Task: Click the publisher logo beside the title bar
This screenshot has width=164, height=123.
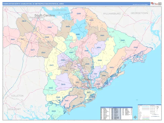Action: [154, 4]
